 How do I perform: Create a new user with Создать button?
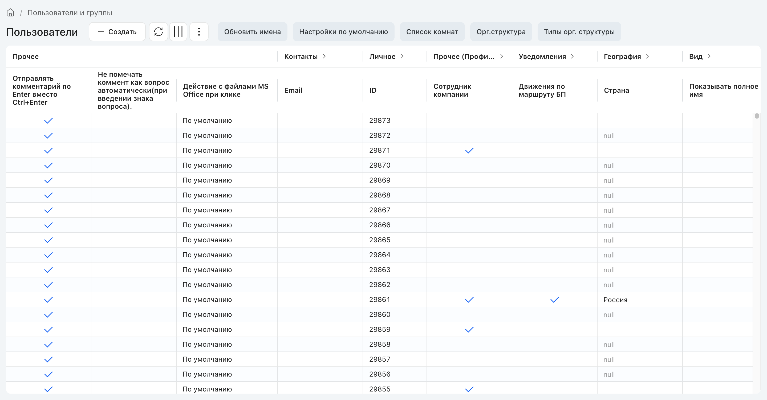coord(117,31)
